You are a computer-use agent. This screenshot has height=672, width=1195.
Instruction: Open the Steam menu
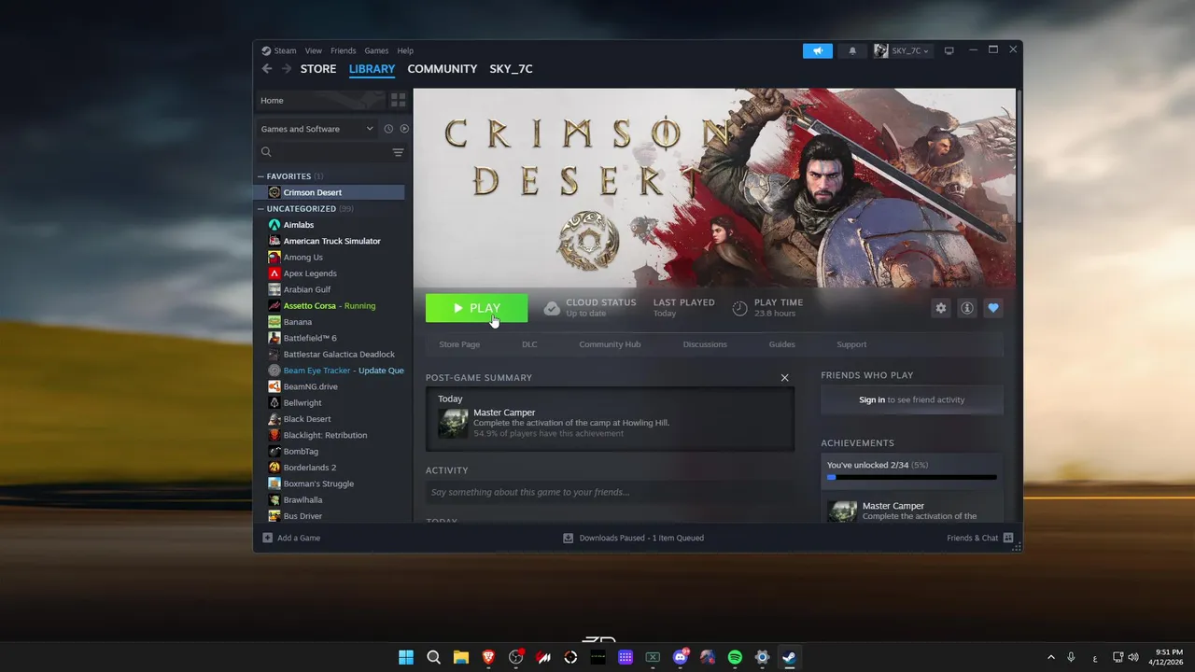click(279, 50)
